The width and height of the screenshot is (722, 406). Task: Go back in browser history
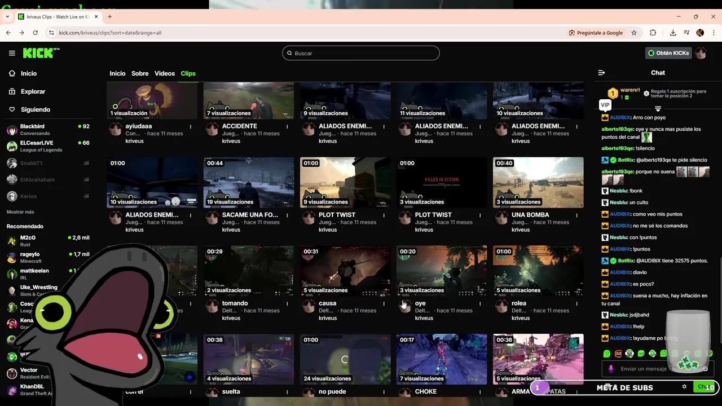coord(8,33)
